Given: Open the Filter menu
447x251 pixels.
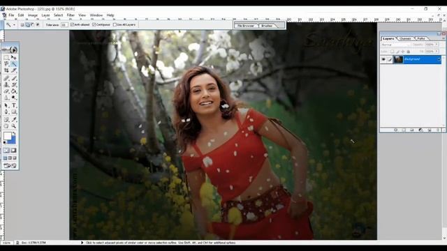Looking at the screenshot, I should [71, 15].
